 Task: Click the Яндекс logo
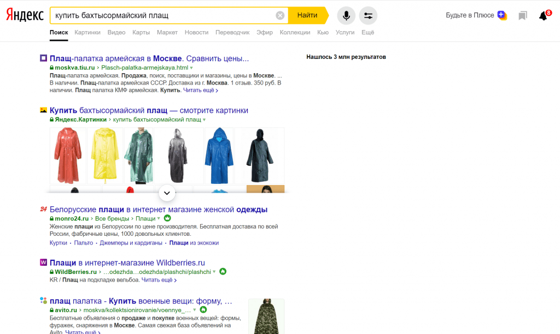click(x=25, y=15)
